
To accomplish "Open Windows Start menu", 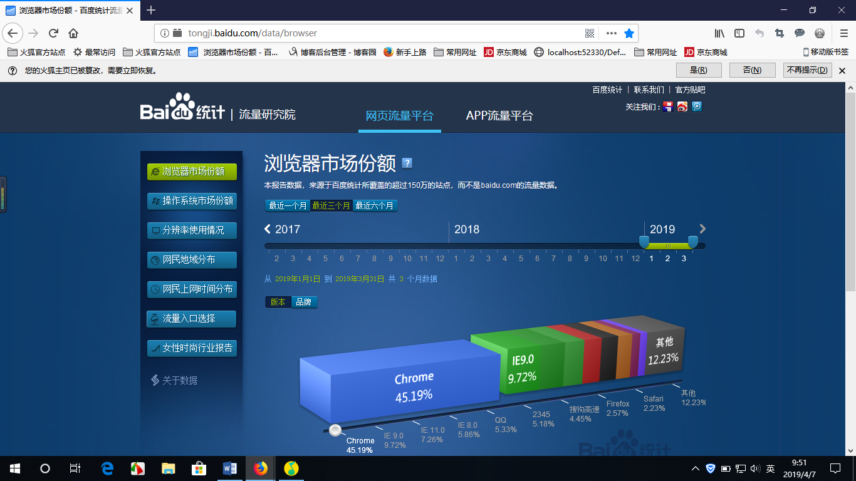I will [x=15, y=468].
